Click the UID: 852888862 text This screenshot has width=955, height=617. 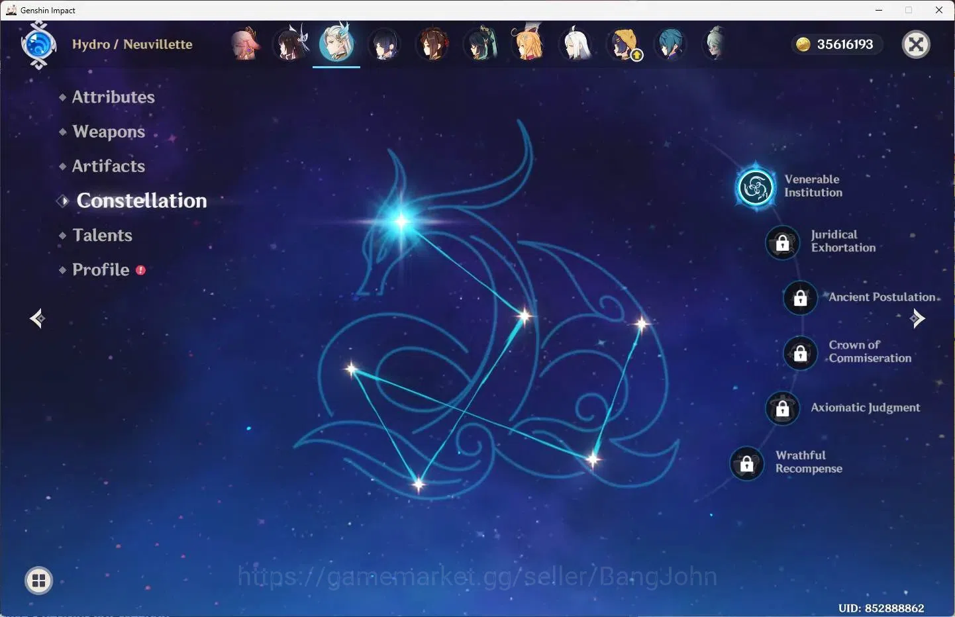[x=881, y=608]
